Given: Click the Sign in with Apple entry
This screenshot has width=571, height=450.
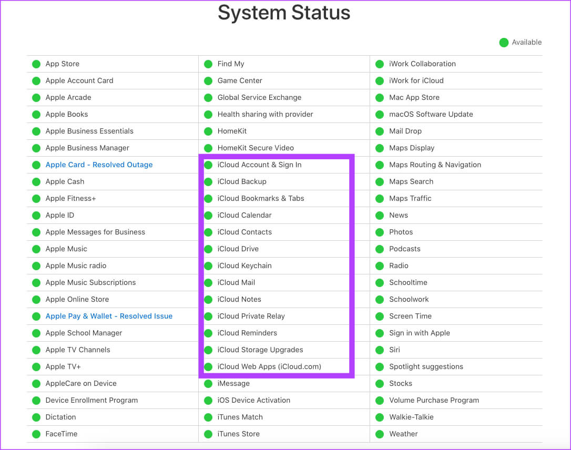Looking at the screenshot, I should pyautogui.click(x=419, y=333).
